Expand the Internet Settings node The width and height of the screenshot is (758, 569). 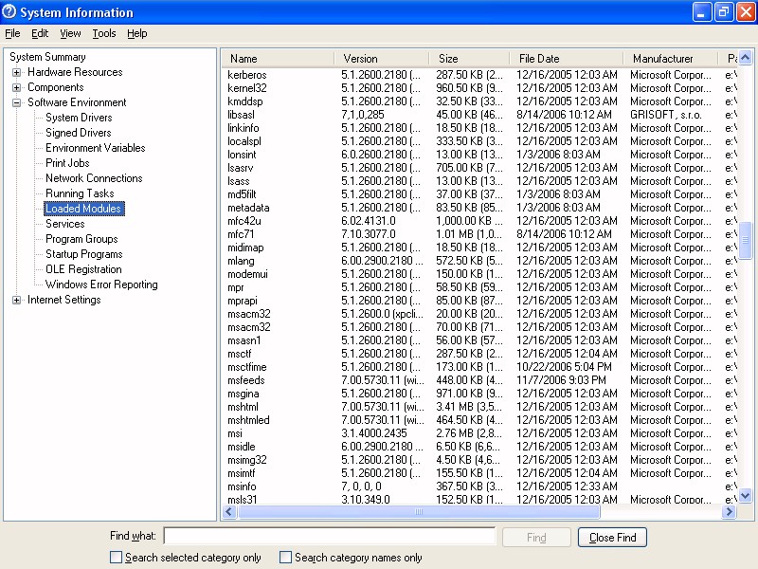click(x=16, y=300)
